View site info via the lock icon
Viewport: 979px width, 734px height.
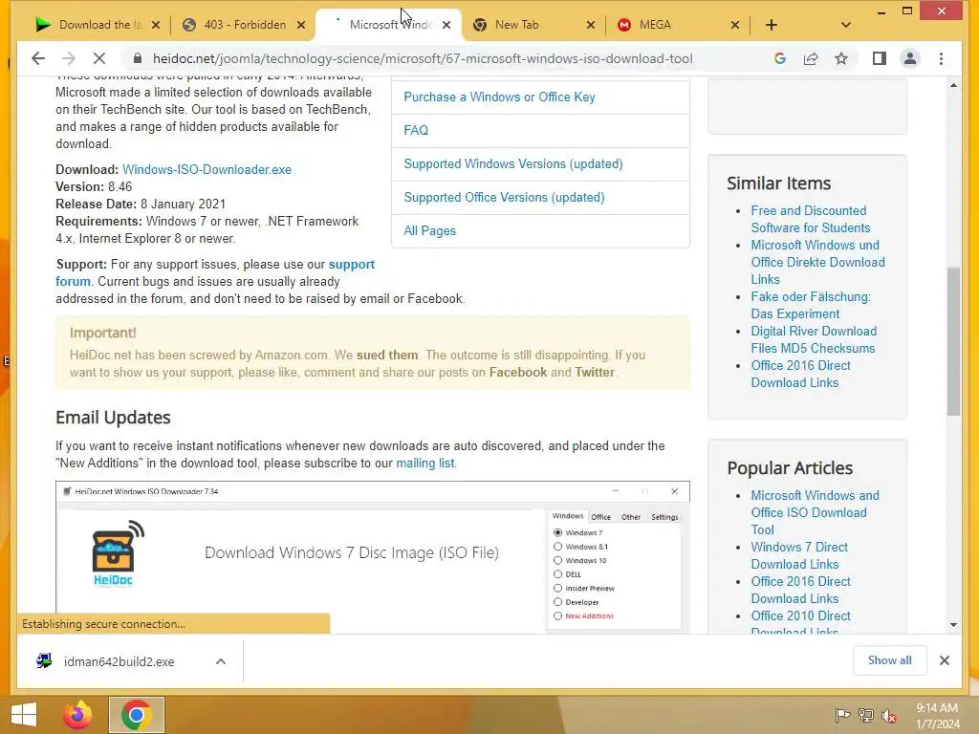click(138, 58)
